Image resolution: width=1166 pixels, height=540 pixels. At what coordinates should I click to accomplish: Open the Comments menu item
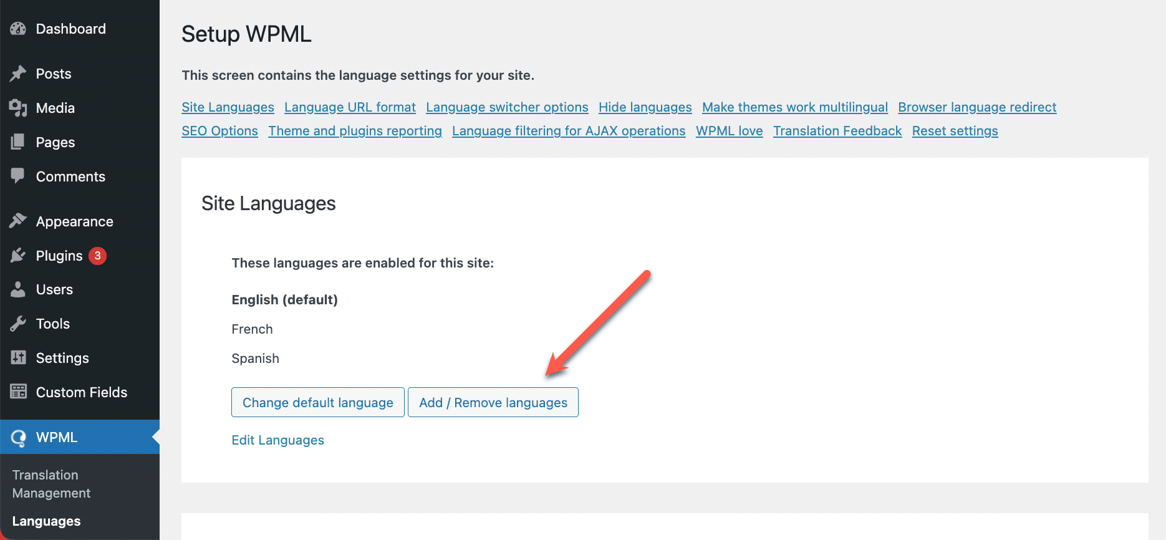[80, 176]
